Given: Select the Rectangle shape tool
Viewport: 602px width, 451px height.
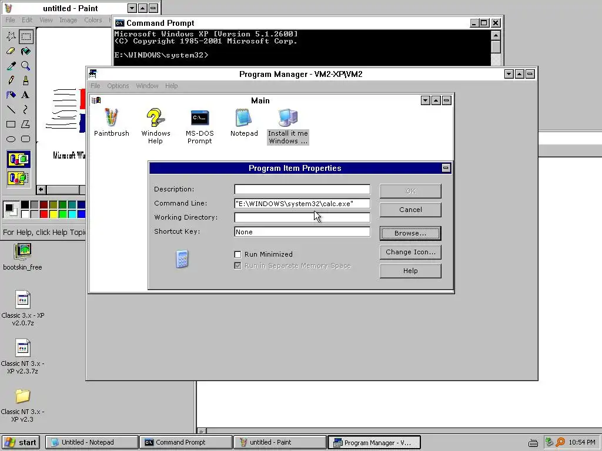Looking at the screenshot, I should (x=11, y=124).
